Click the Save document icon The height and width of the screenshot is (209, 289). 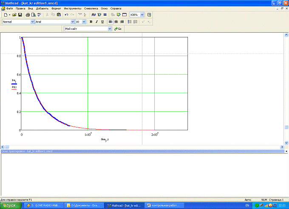coord(20,14)
